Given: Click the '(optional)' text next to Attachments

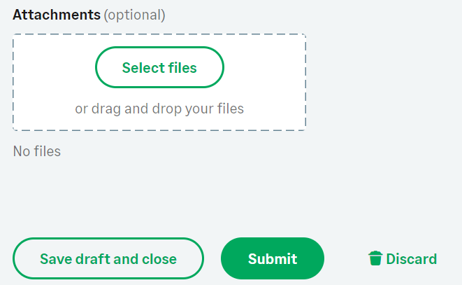Looking at the screenshot, I should (x=135, y=15).
